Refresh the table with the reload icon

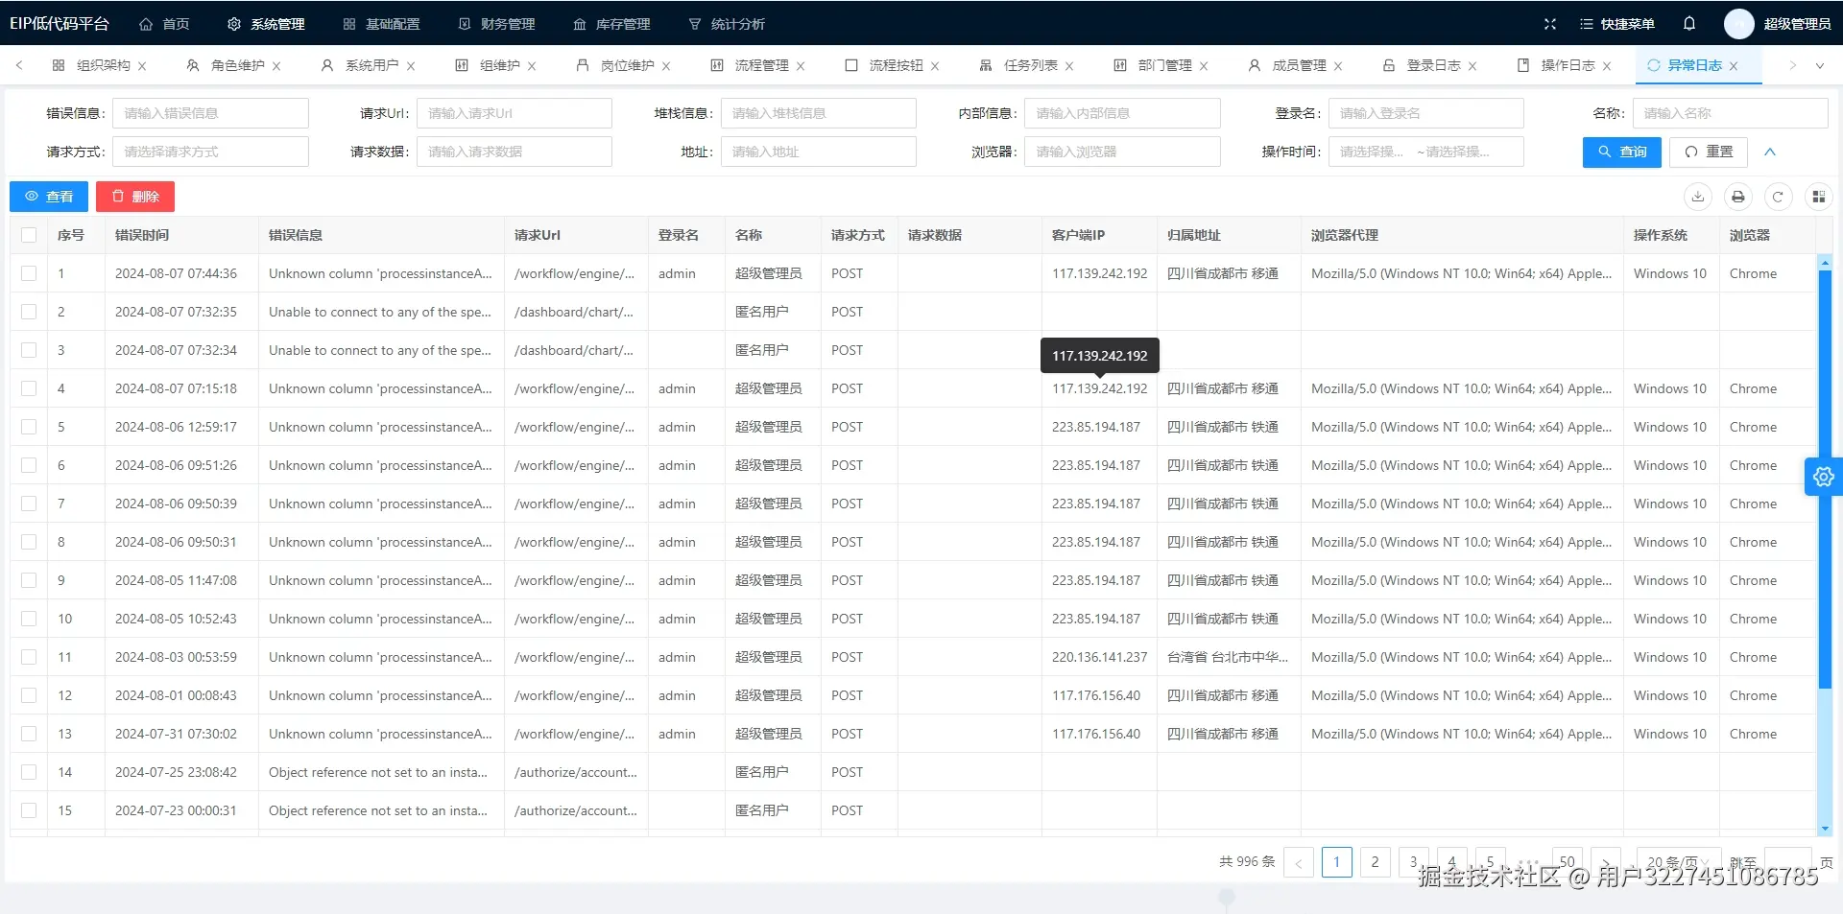coord(1778,197)
